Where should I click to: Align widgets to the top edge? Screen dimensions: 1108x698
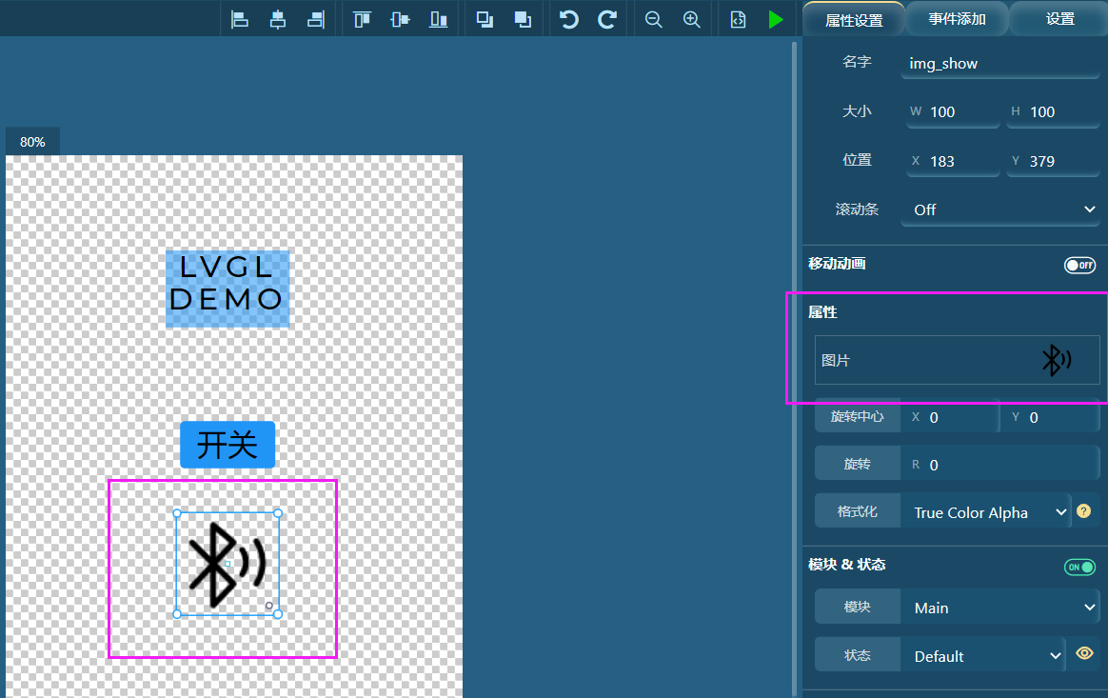tap(362, 19)
